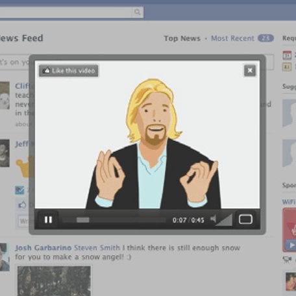Adjust the triangular volume slider
The width and height of the screenshot is (296, 296).
[225, 220]
